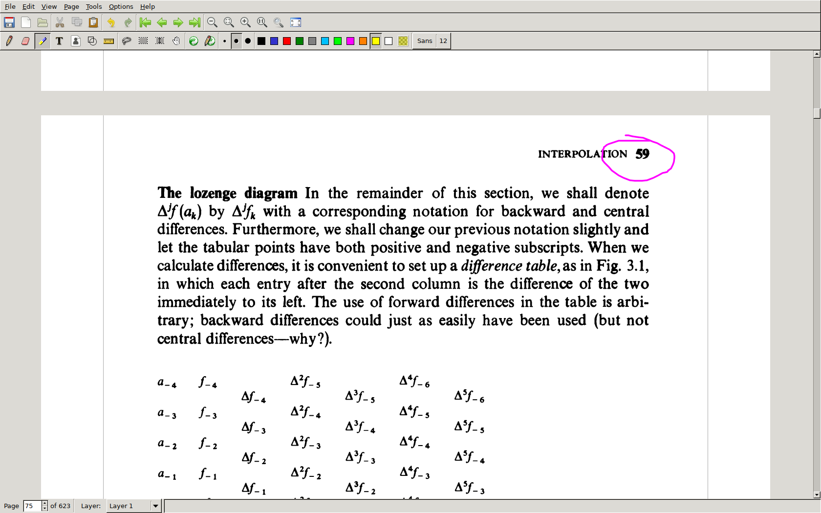Open the Options menu
Image resolution: width=821 pixels, height=513 pixels.
click(x=121, y=6)
